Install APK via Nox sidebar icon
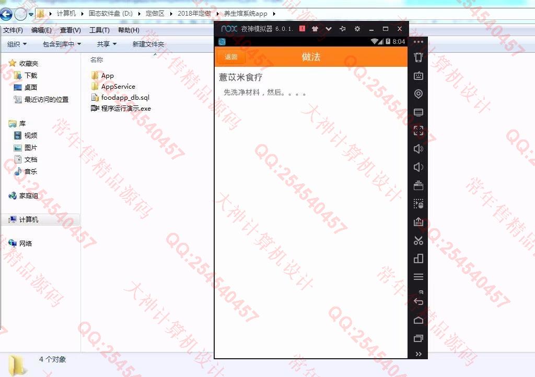The height and width of the screenshot is (377, 535). [x=418, y=222]
